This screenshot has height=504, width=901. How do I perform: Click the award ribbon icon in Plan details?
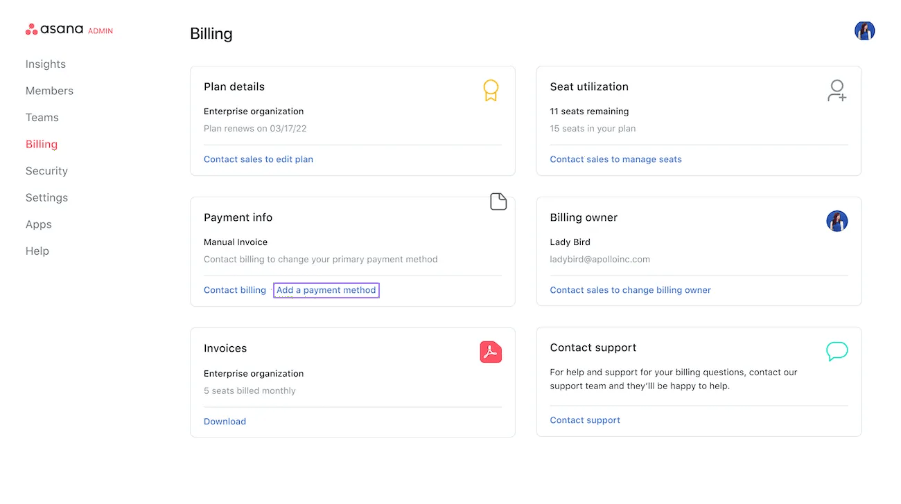coord(491,90)
